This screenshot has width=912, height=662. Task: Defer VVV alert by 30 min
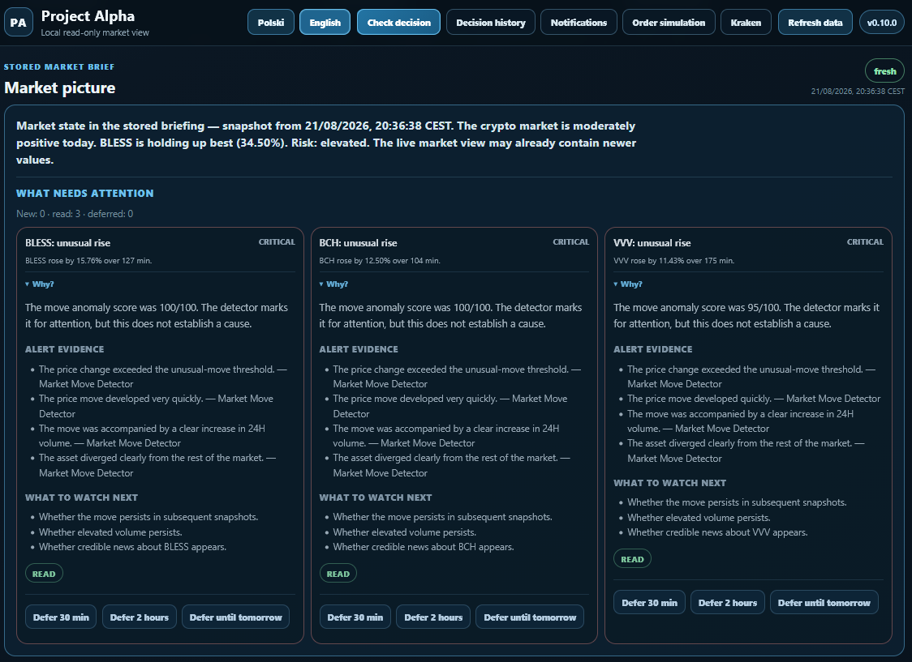[x=650, y=603]
